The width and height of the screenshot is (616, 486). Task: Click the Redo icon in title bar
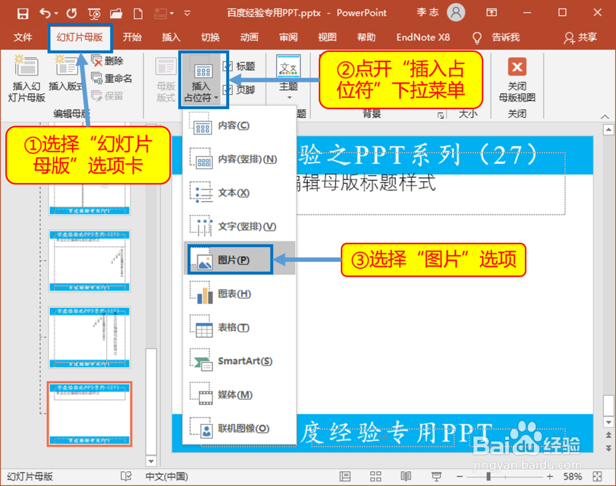click(71, 14)
